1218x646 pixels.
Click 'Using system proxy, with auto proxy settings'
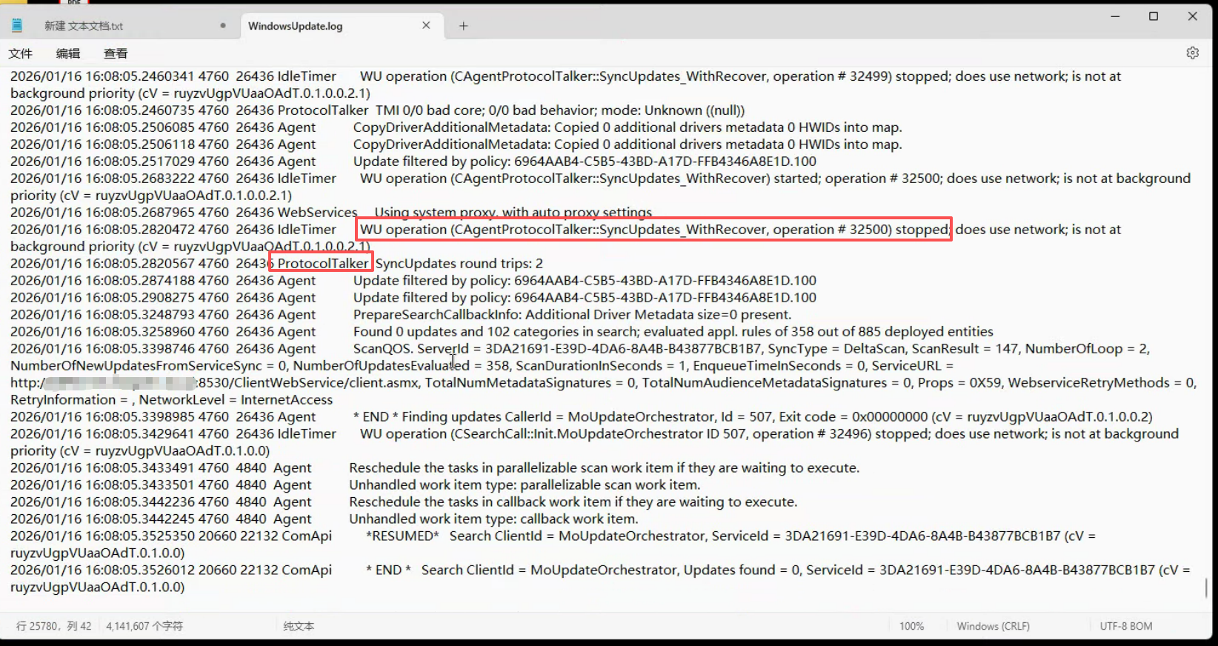[x=513, y=213]
